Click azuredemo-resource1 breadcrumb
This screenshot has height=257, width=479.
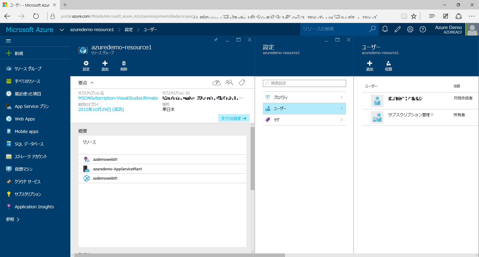(x=92, y=30)
